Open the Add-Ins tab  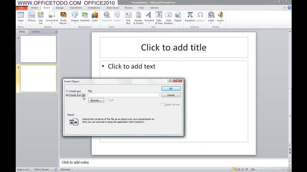pos(154,8)
